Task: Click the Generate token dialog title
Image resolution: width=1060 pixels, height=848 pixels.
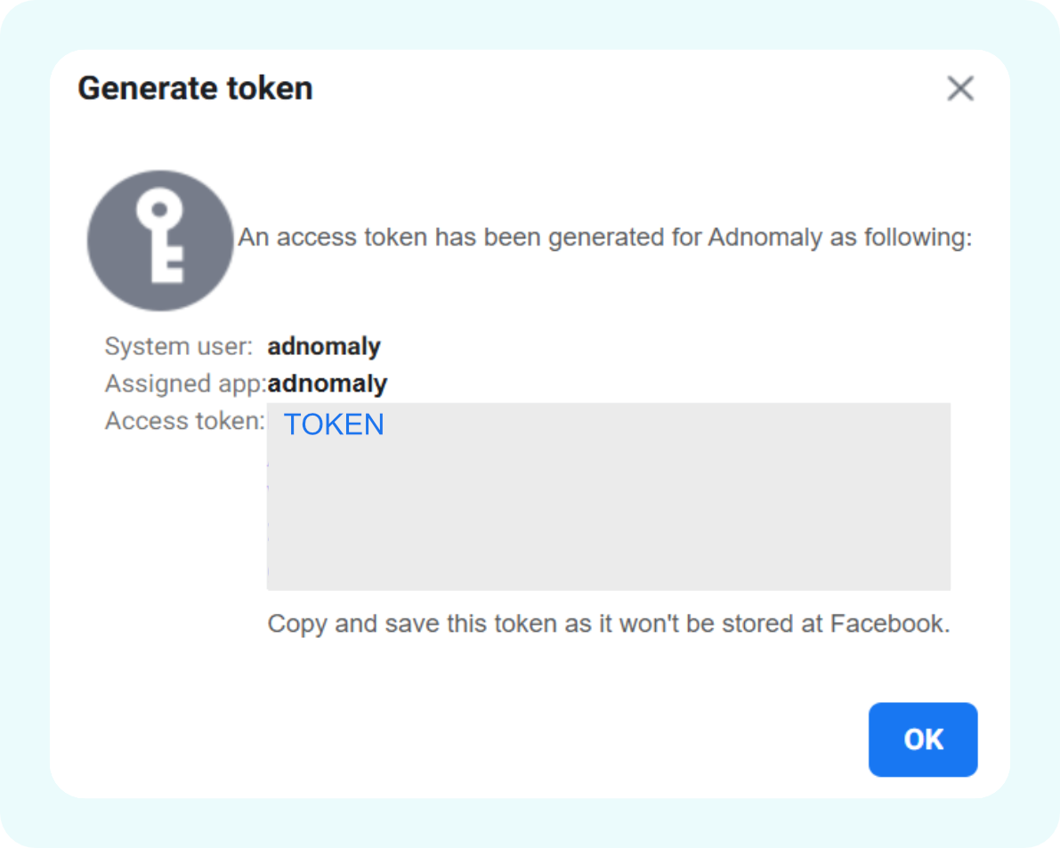Action: (x=195, y=89)
